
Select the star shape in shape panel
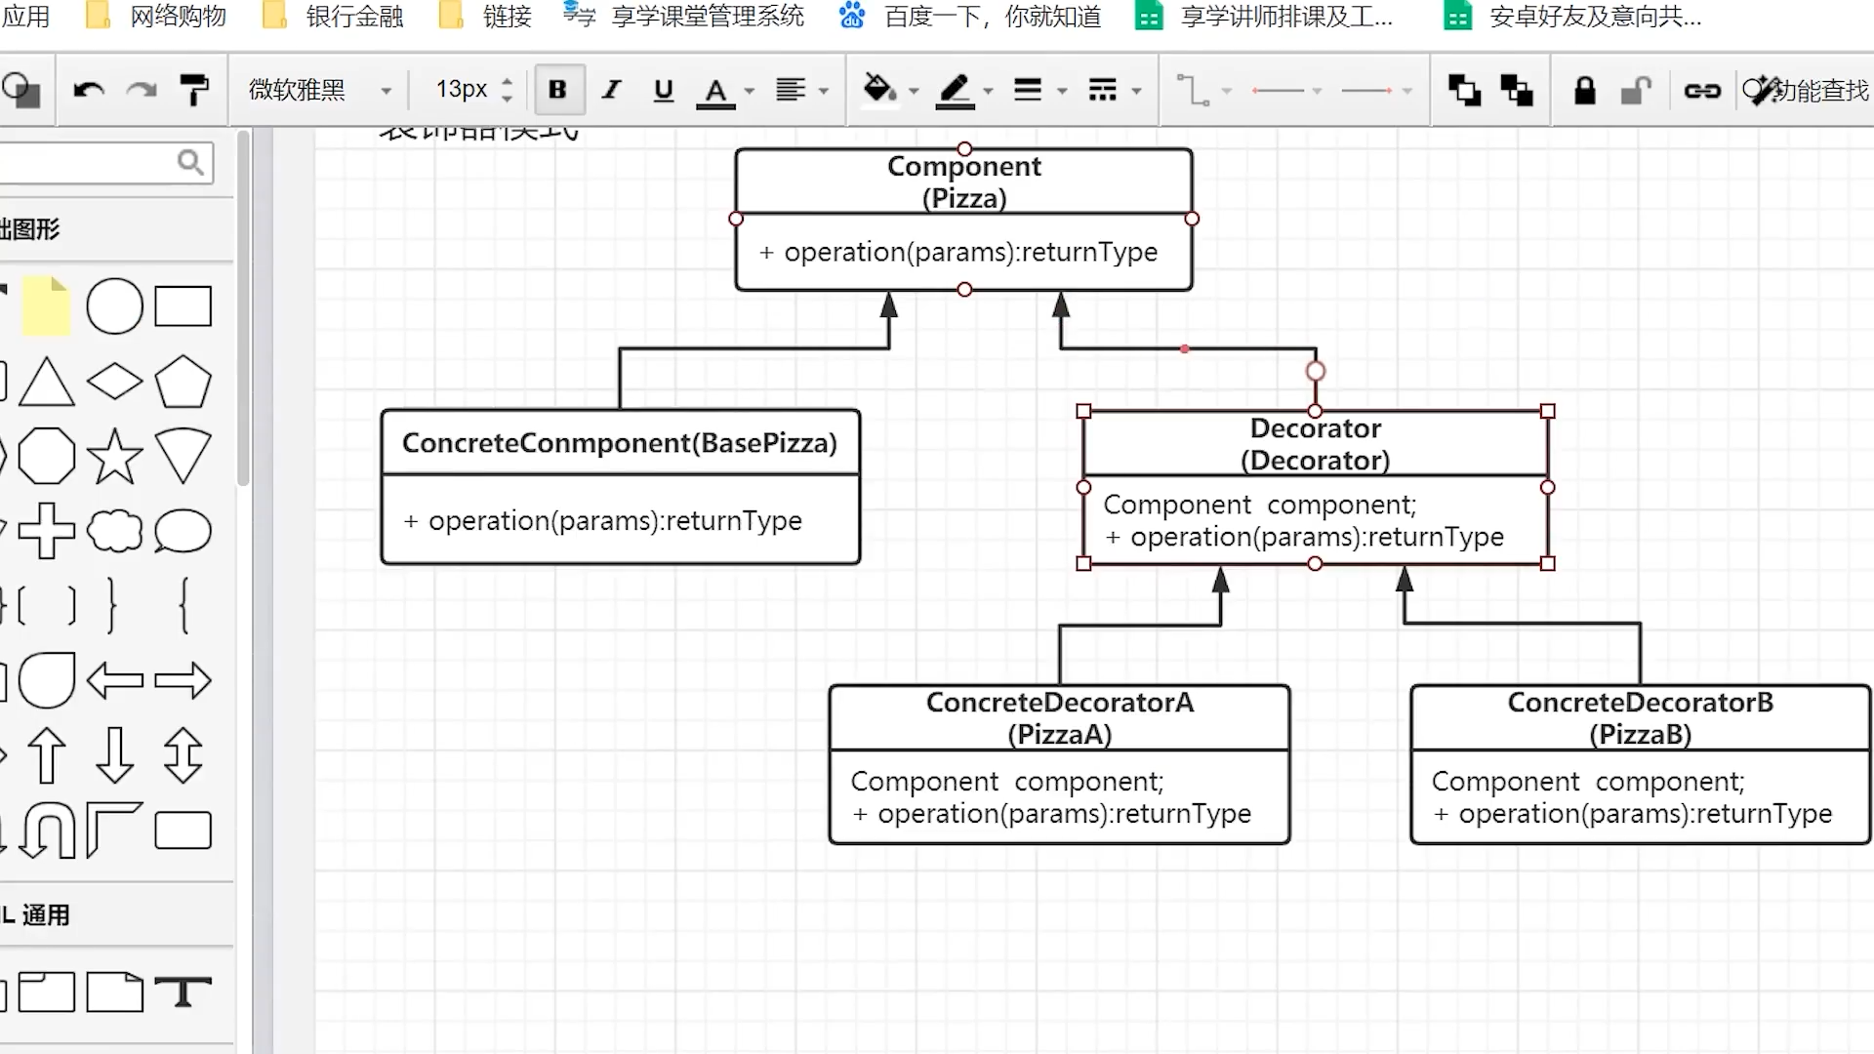[114, 456]
